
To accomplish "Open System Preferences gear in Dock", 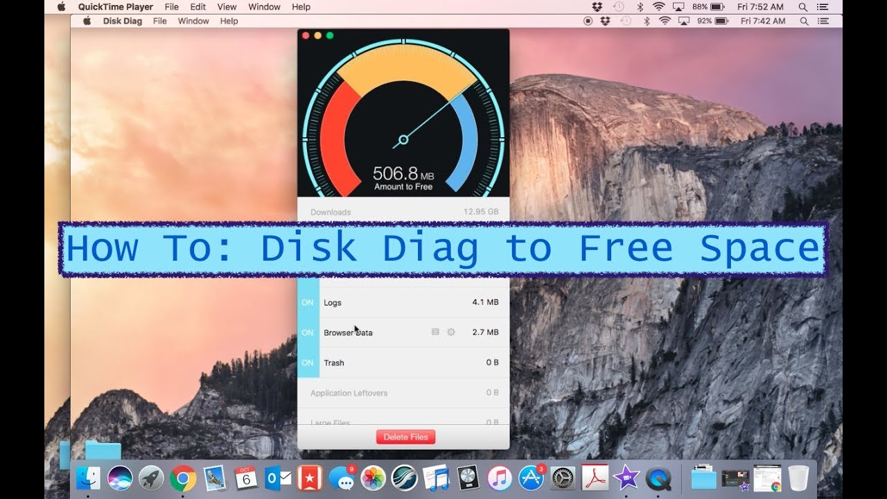I will (x=563, y=478).
